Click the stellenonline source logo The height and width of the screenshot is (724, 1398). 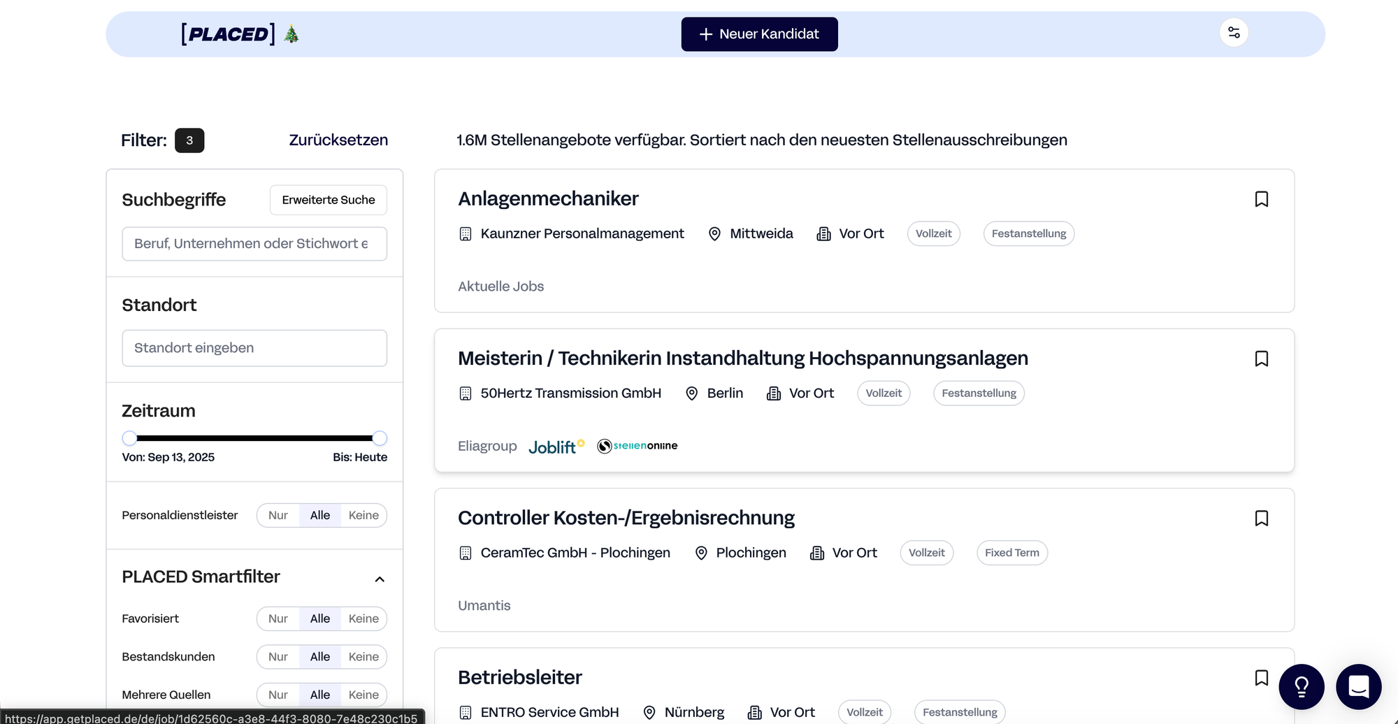[x=637, y=446]
